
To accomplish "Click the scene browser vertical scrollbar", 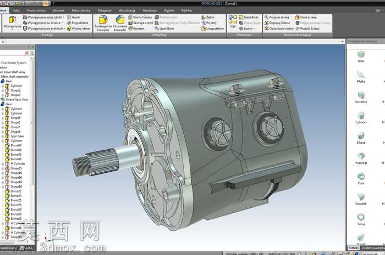I will [x=31, y=122].
